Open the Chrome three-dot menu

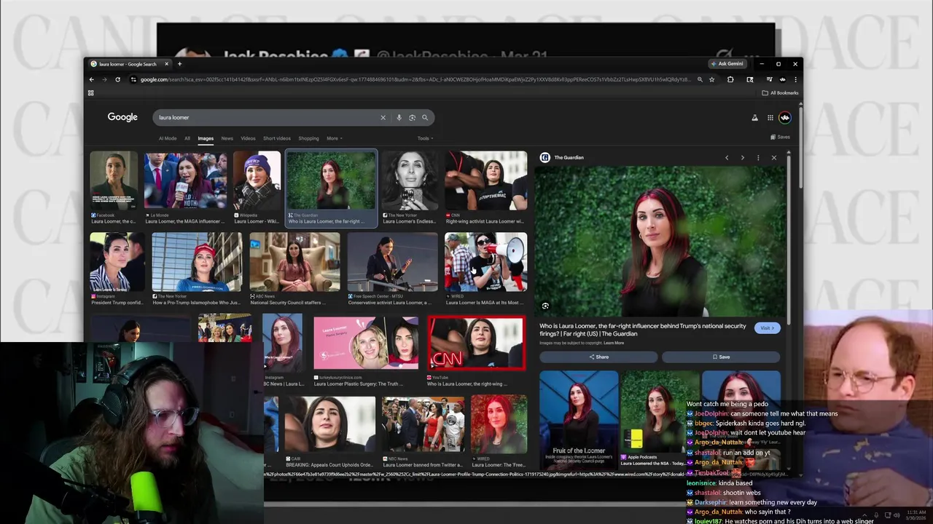point(795,79)
